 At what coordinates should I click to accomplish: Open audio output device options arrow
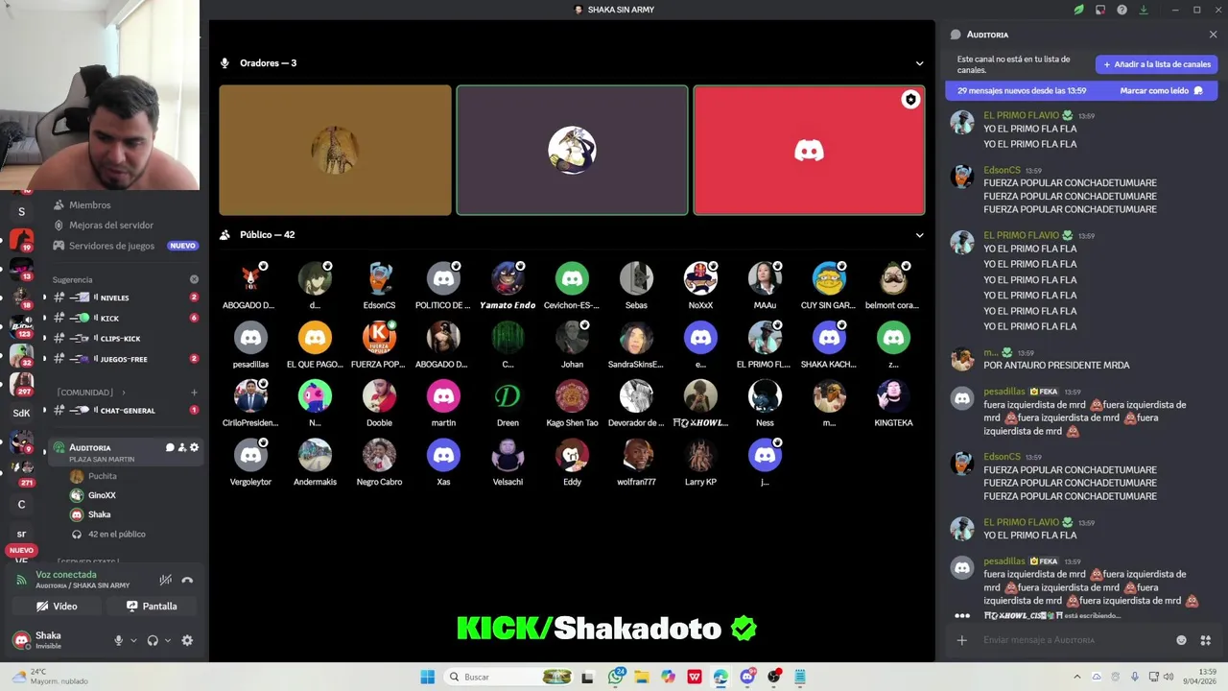(x=167, y=640)
